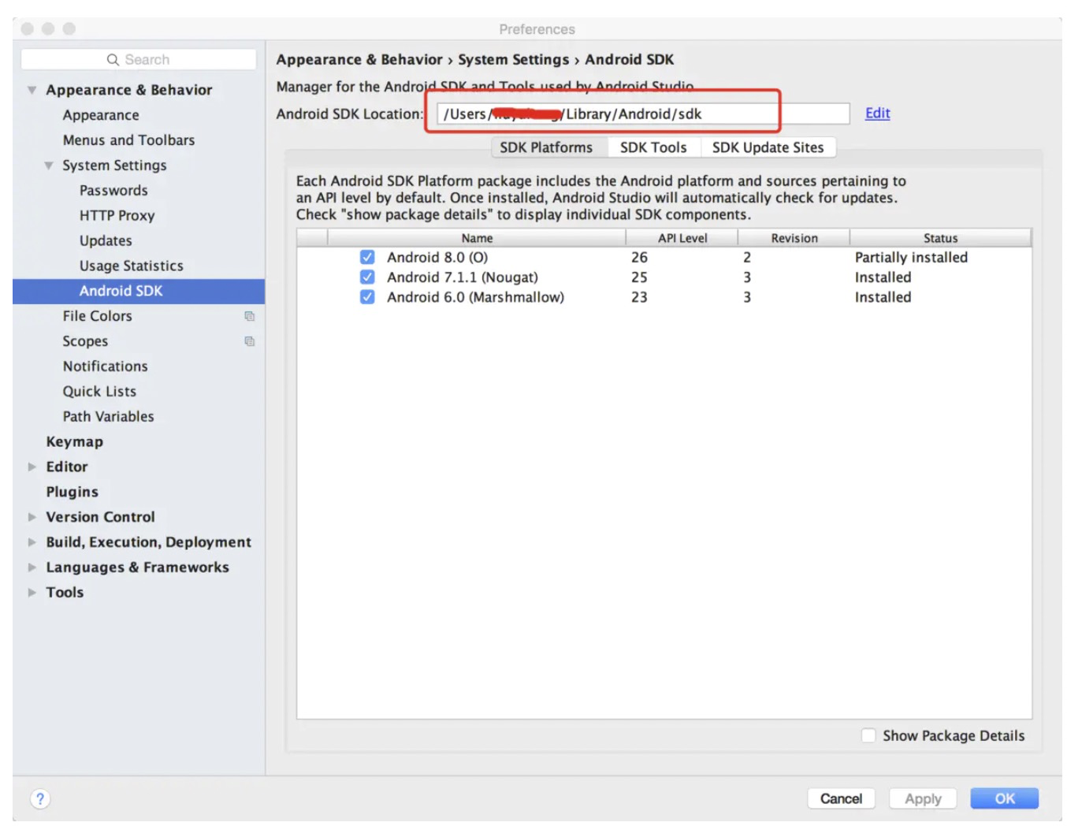Select Scopes in the sidebar

pos(85,341)
